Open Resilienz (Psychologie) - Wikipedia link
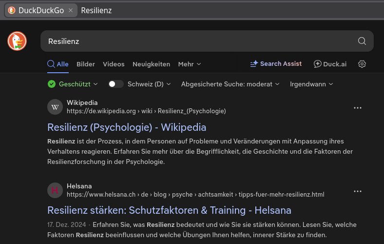The width and height of the screenshot is (384, 244). 127,127
